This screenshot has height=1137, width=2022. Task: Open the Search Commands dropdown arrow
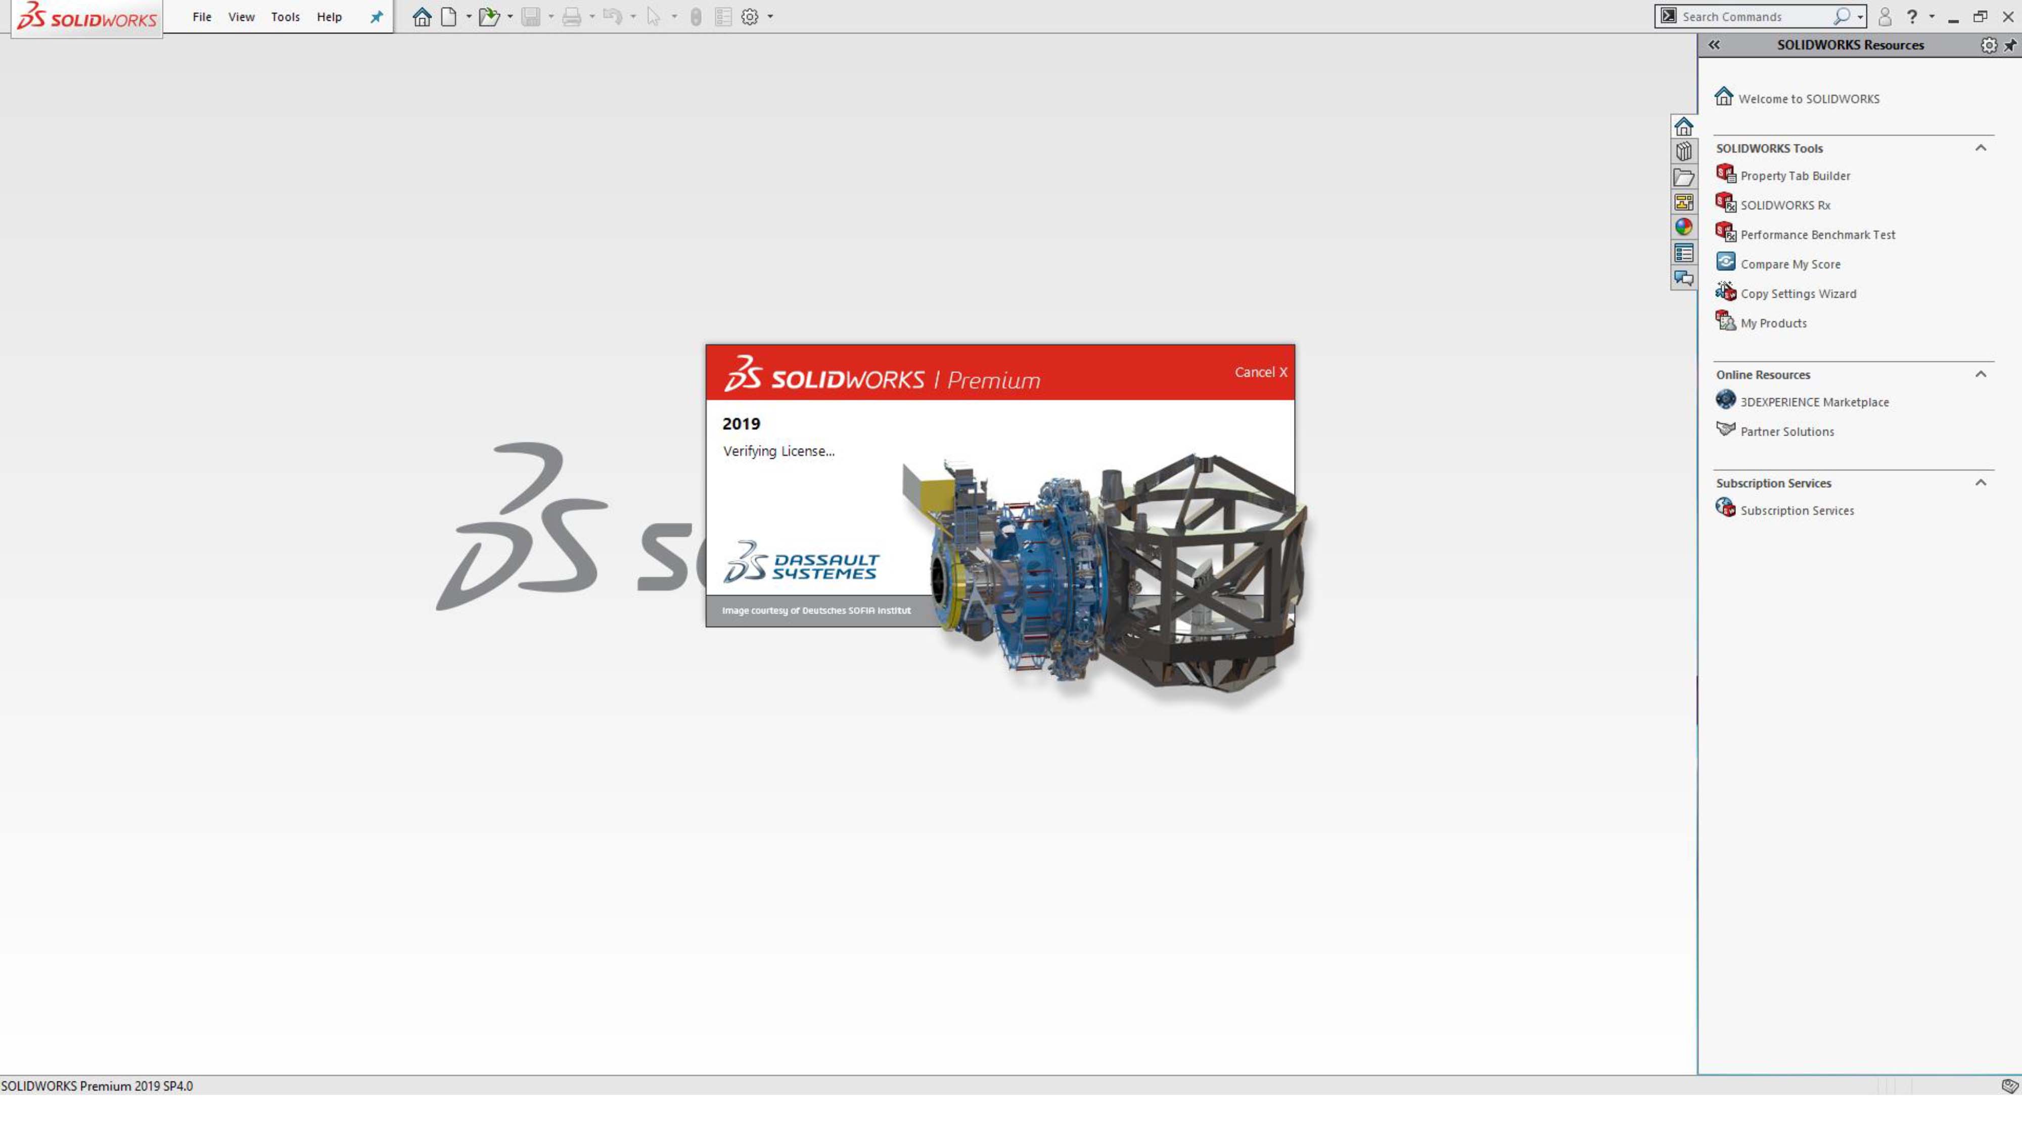click(1860, 17)
